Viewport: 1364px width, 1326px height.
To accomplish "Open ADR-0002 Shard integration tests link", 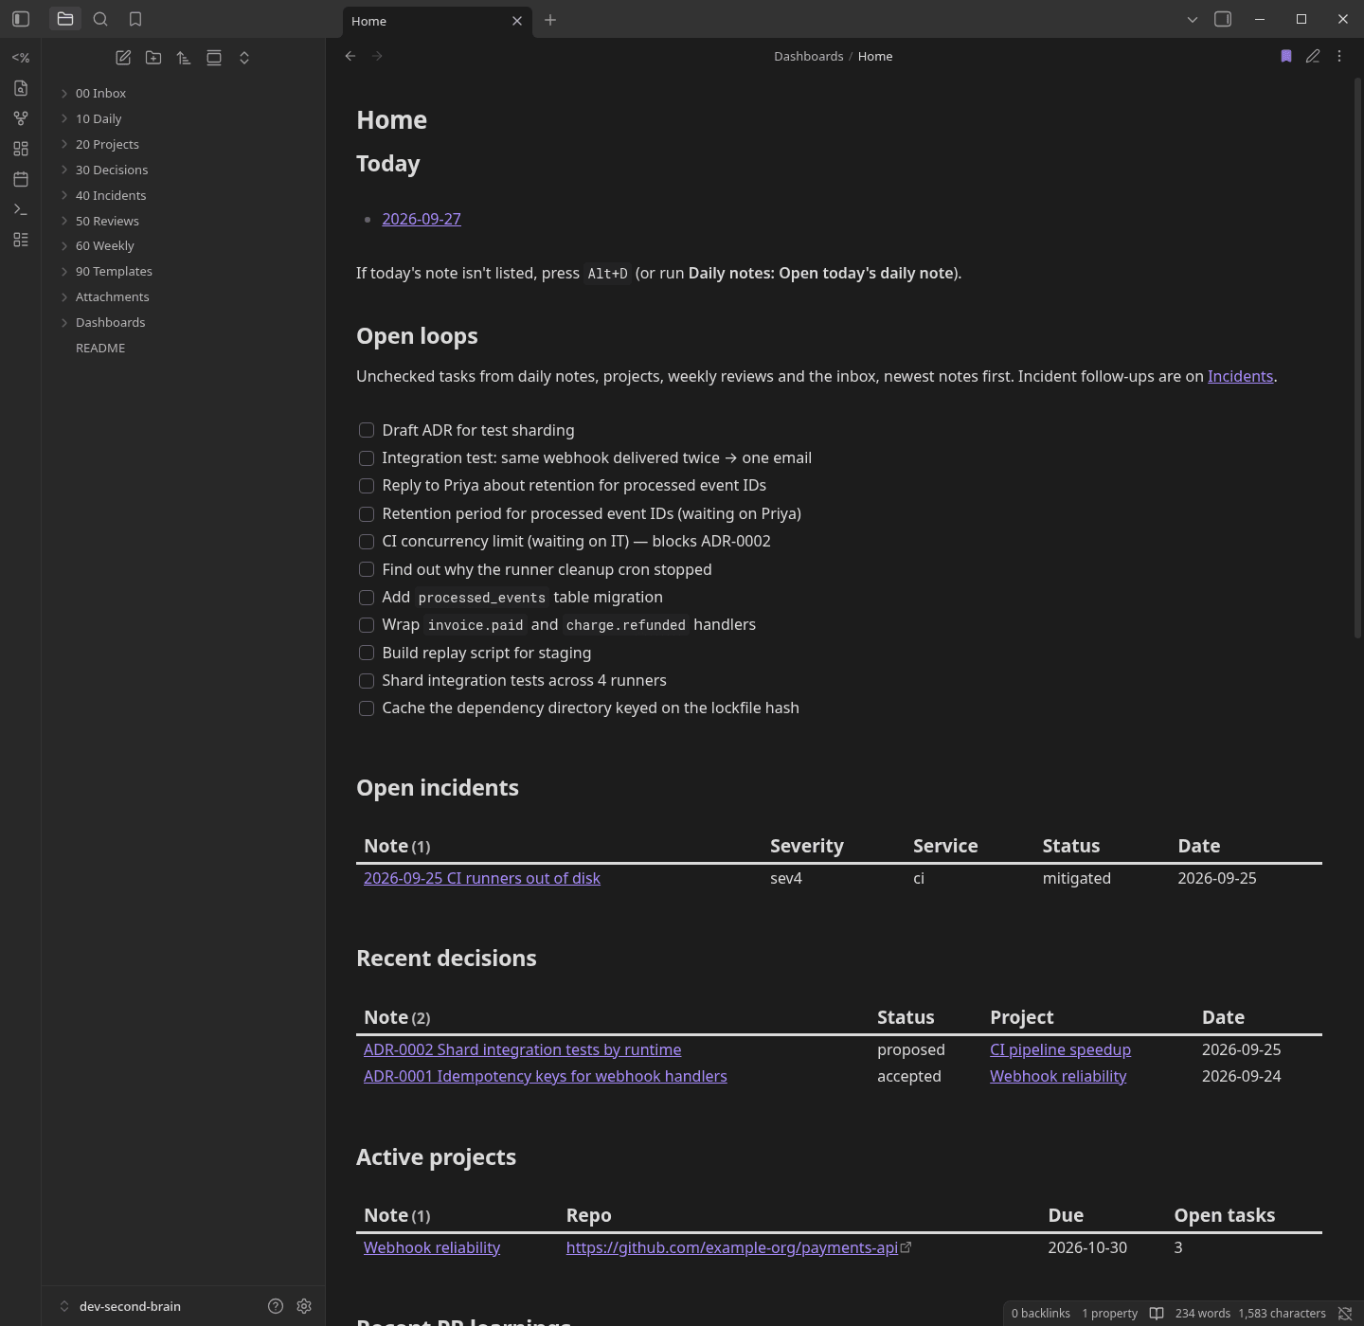I will (x=523, y=1049).
